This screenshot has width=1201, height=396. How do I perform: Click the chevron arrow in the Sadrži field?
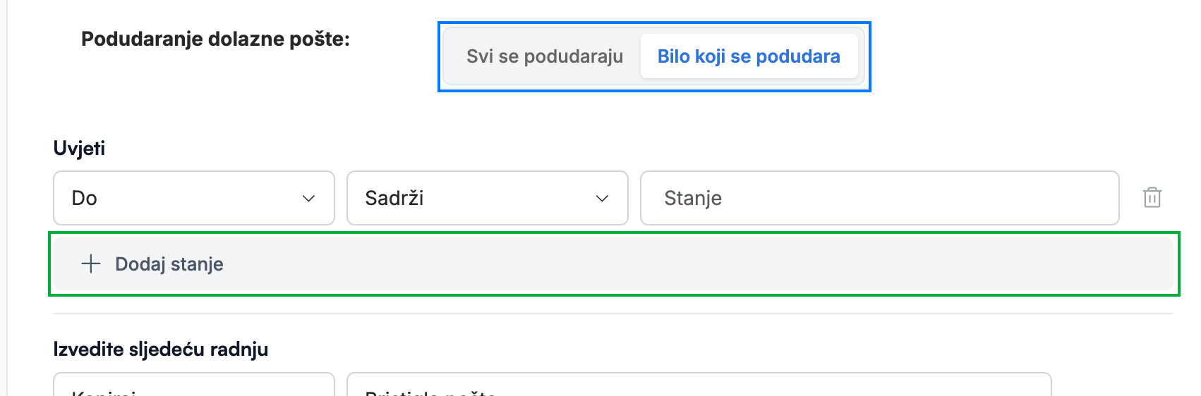point(602,199)
